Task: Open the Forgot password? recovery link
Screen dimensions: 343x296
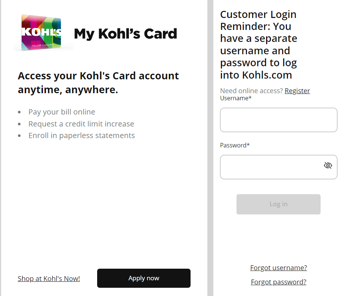Action: tap(278, 282)
